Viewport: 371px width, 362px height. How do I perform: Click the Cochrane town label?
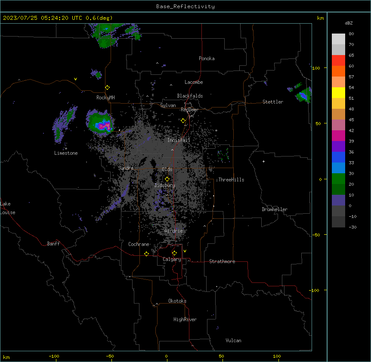[139, 244]
